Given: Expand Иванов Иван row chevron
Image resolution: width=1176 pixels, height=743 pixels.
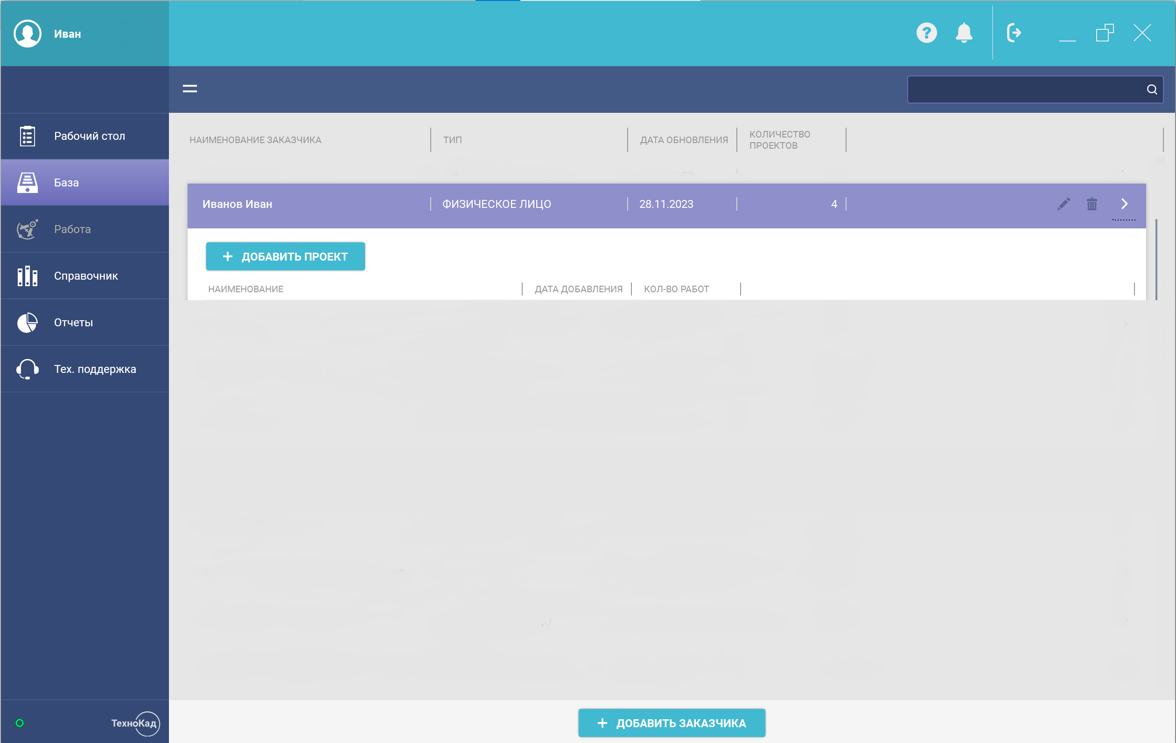Looking at the screenshot, I should [x=1124, y=204].
